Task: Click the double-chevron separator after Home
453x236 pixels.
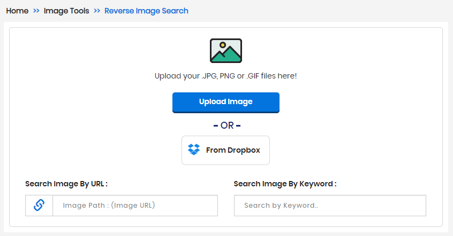Action: (x=36, y=11)
